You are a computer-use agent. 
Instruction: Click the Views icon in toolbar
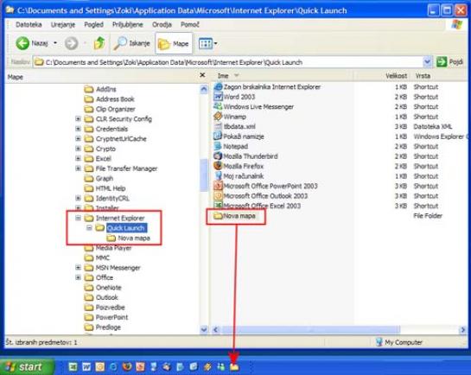click(206, 44)
